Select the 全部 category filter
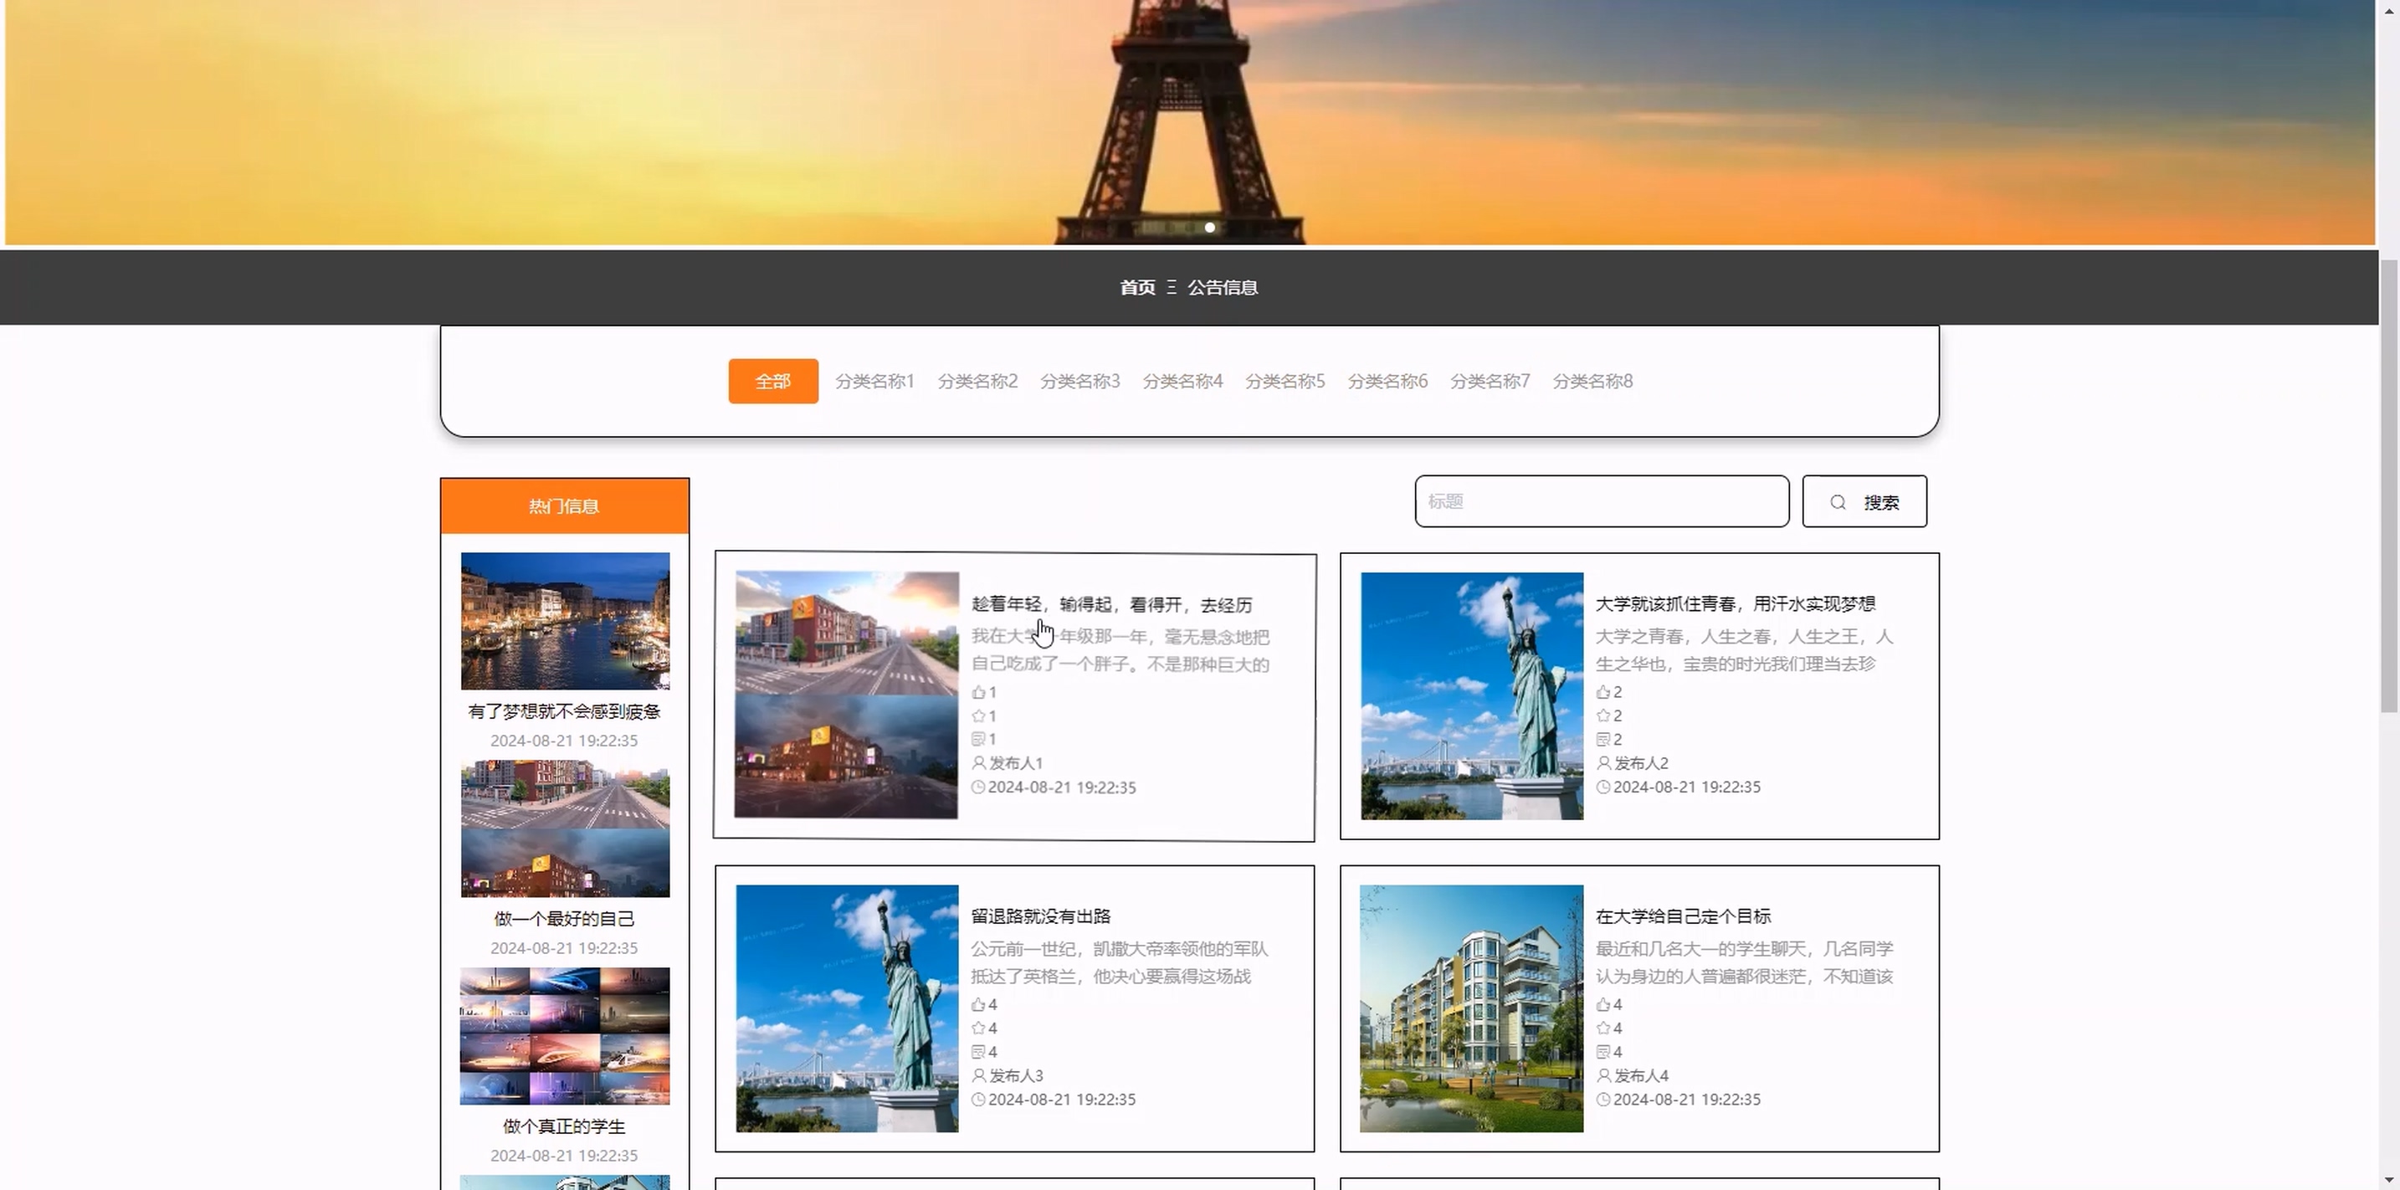 (772, 381)
